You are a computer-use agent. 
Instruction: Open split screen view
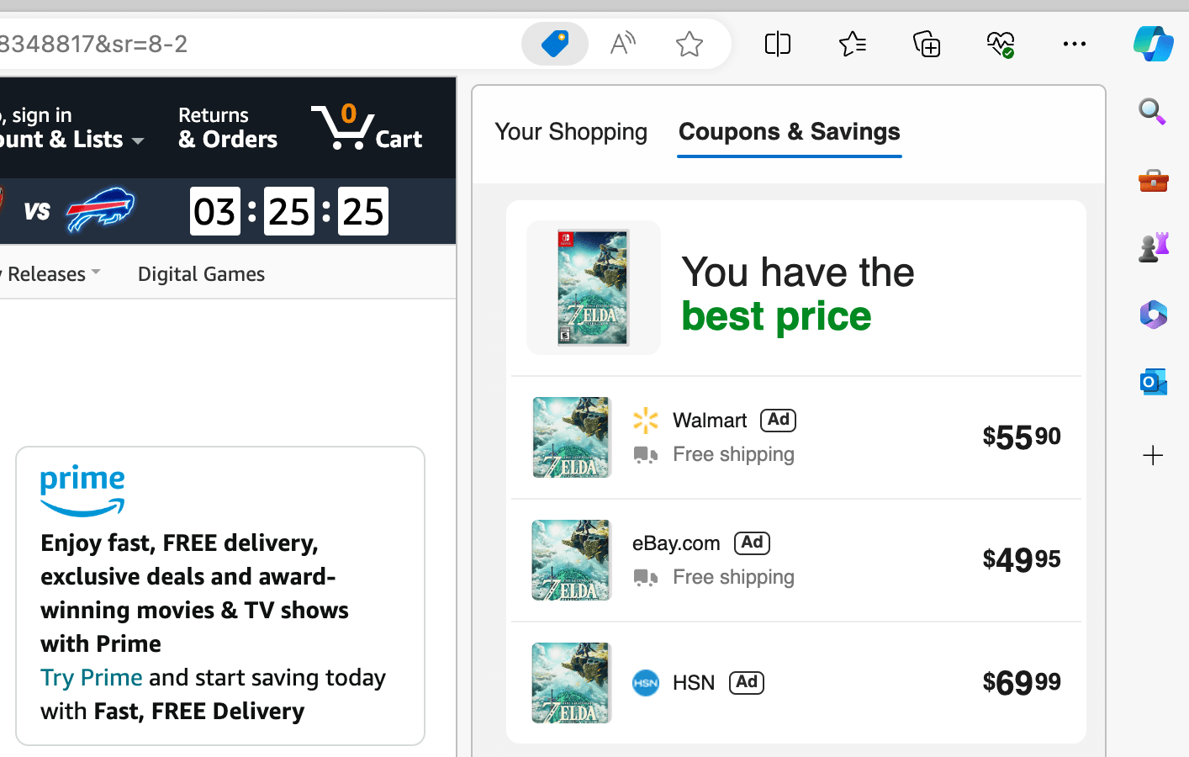point(777,44)
